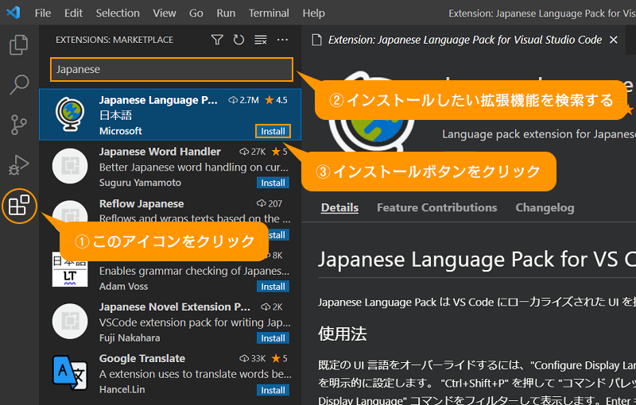Open the Selection menu
Image resolution: width=636 pixels, height=405 pixels.
pos(118,13)
